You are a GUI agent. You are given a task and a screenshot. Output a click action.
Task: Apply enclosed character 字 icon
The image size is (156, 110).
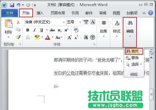93,38
